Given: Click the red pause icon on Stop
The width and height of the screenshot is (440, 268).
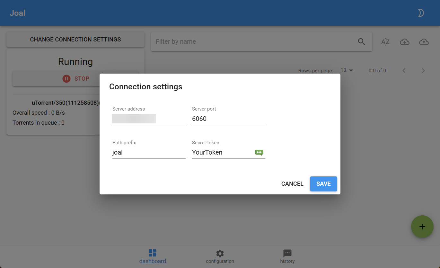Looking at the screenshot, I should (66, 79).
